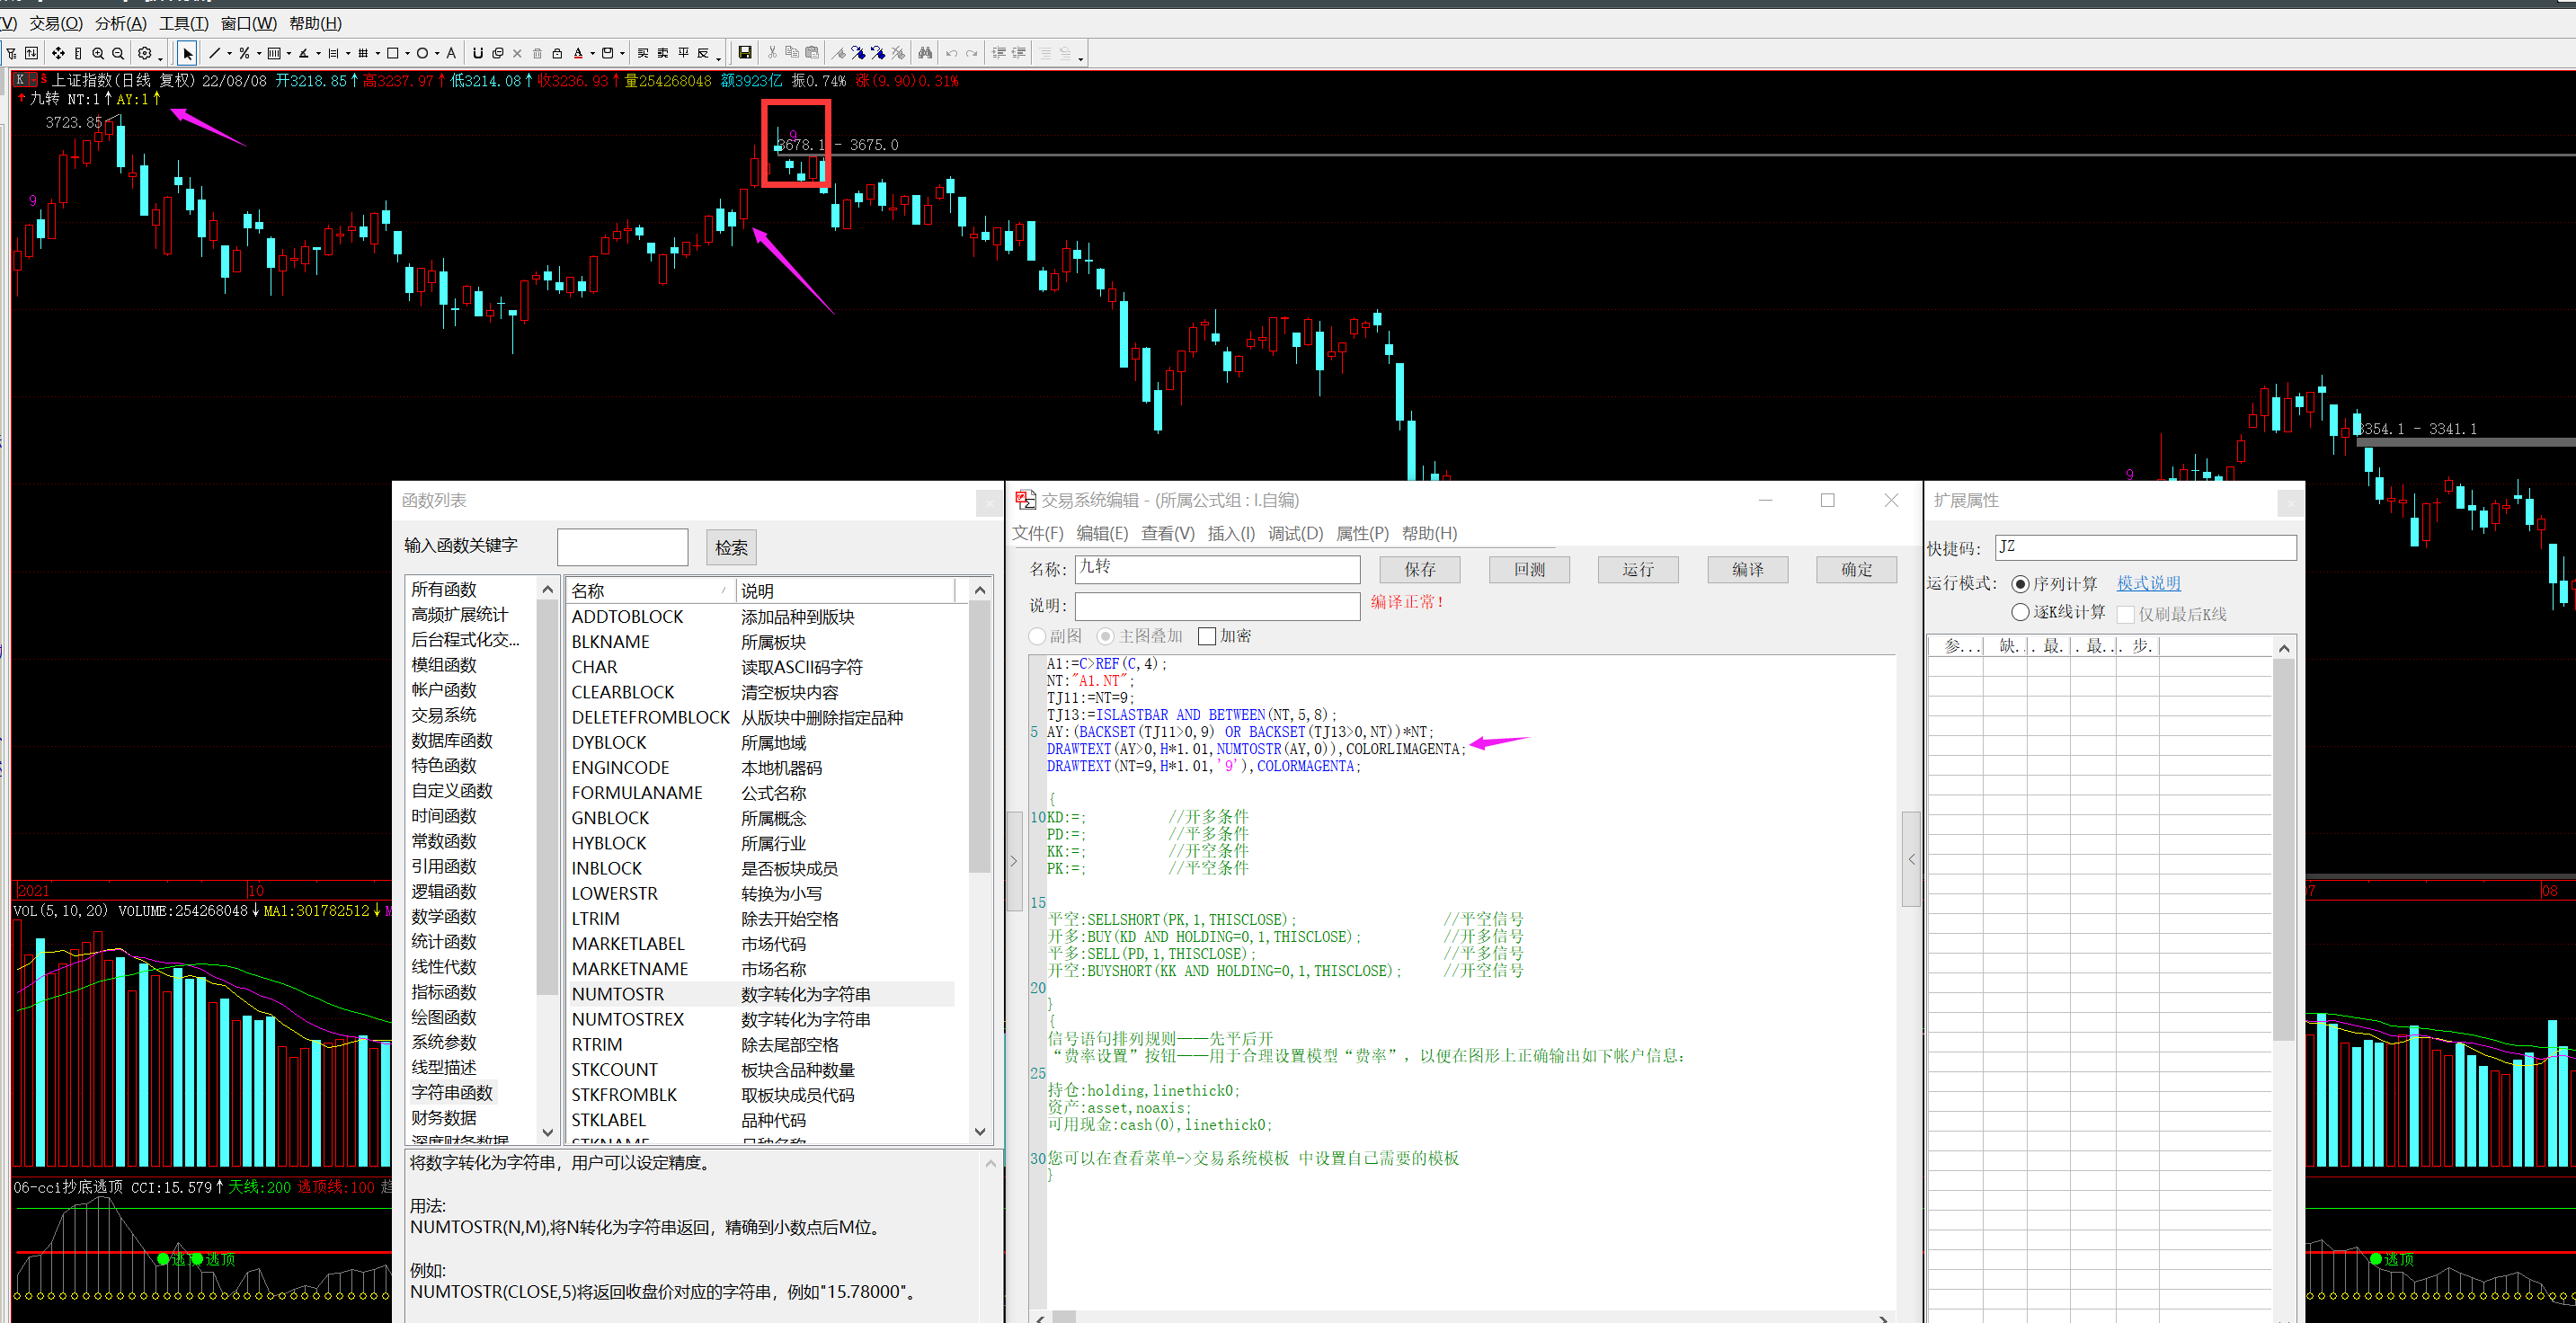Open the 分析(A) menu

pyautogui.click(x=120, y=23)
